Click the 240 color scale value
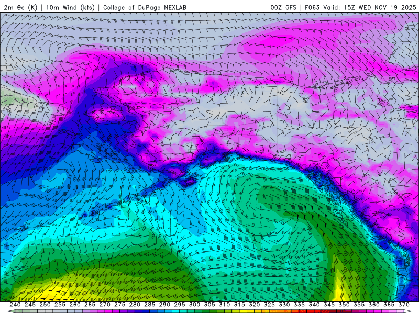This screenshot has height=314, width=419. [x=15, y=305]
